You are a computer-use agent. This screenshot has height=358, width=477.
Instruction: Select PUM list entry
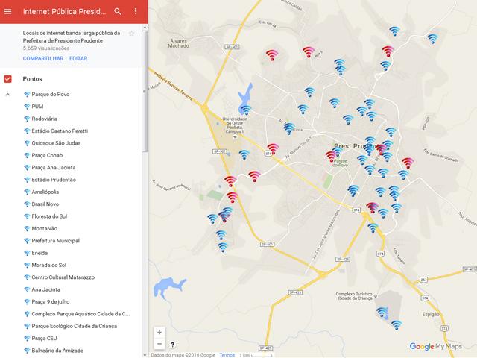coord(37,107)
